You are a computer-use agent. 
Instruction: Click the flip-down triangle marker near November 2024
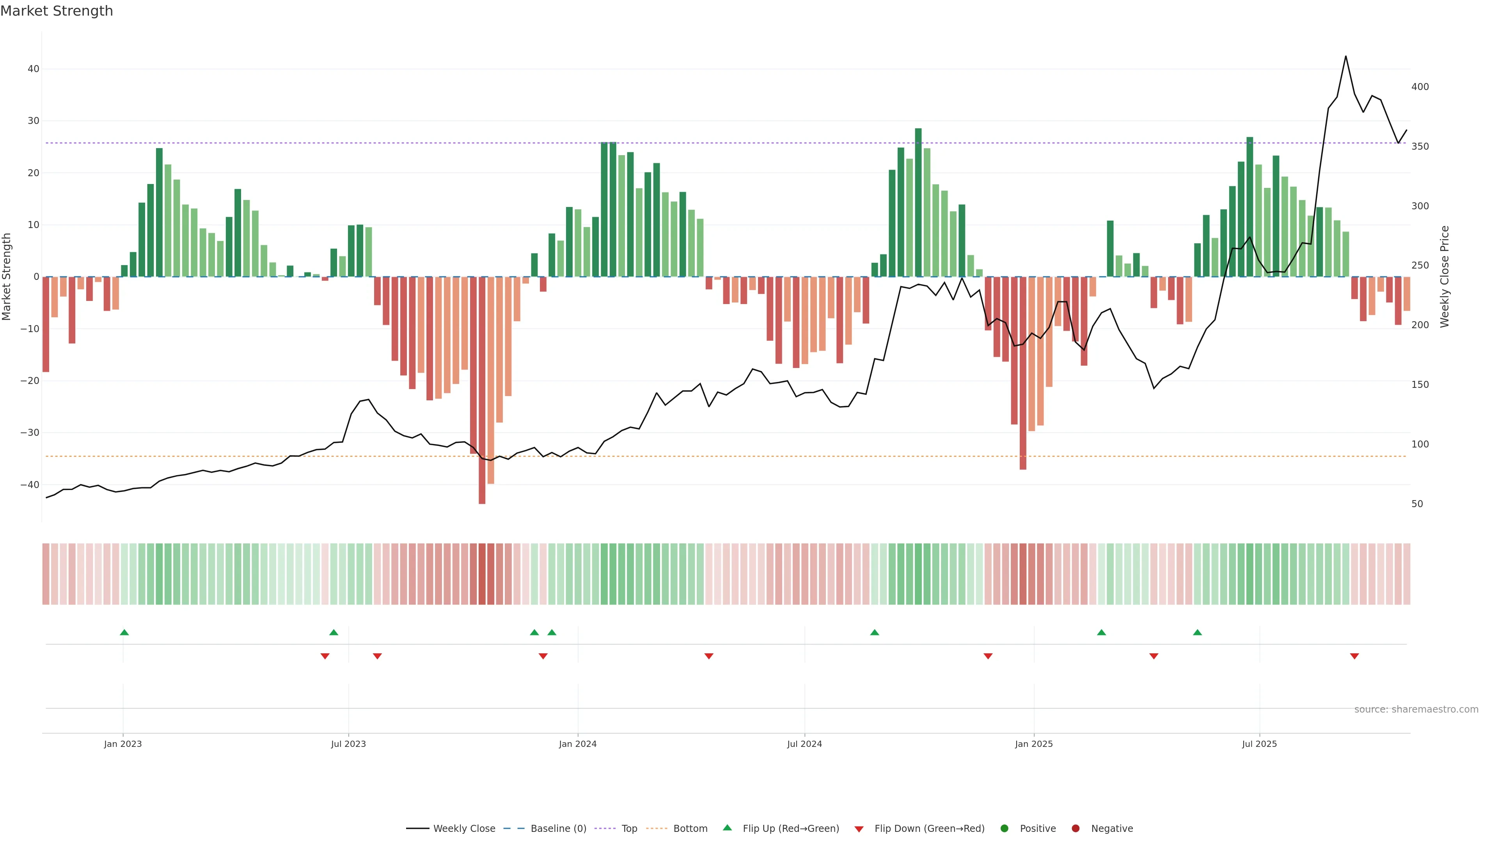pos(988,656)
